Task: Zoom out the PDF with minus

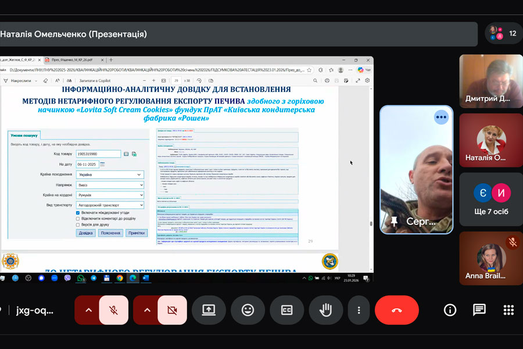Action: click(145, 81)
